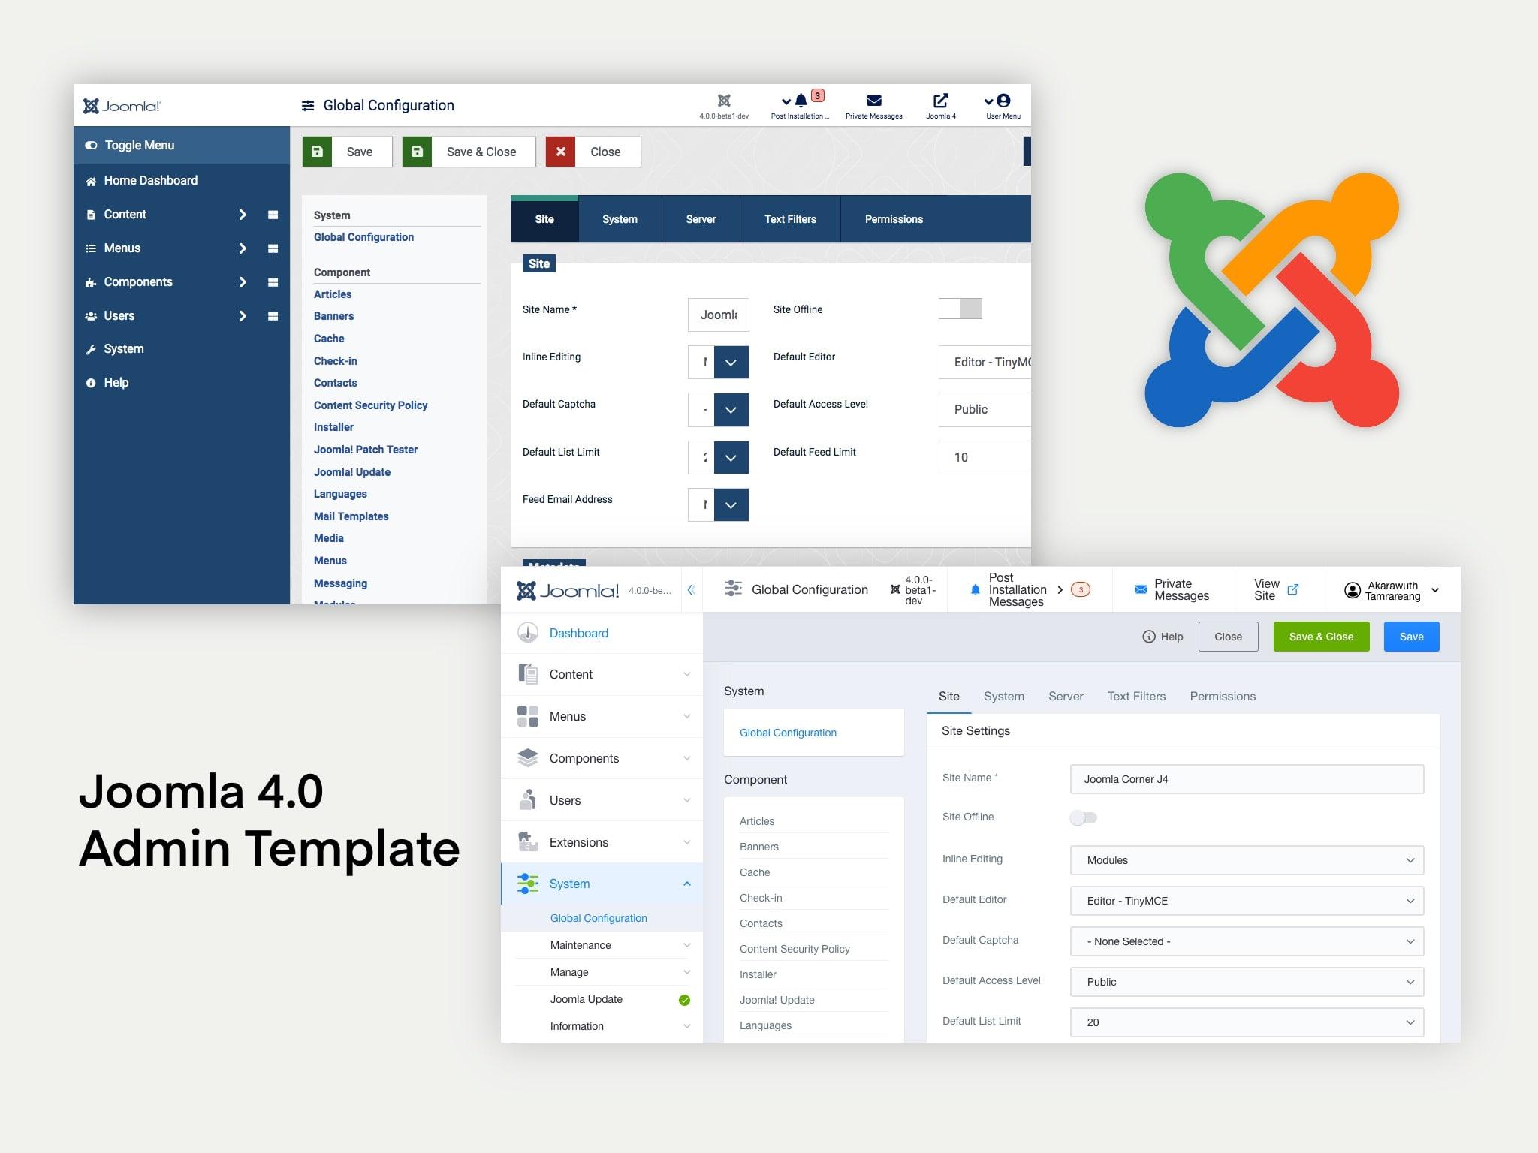
Task: Collapse the System menu chevron
Action: point(686,884)
